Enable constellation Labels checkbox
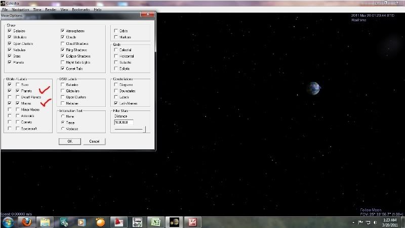405x228 pixels. pos(116,97)
